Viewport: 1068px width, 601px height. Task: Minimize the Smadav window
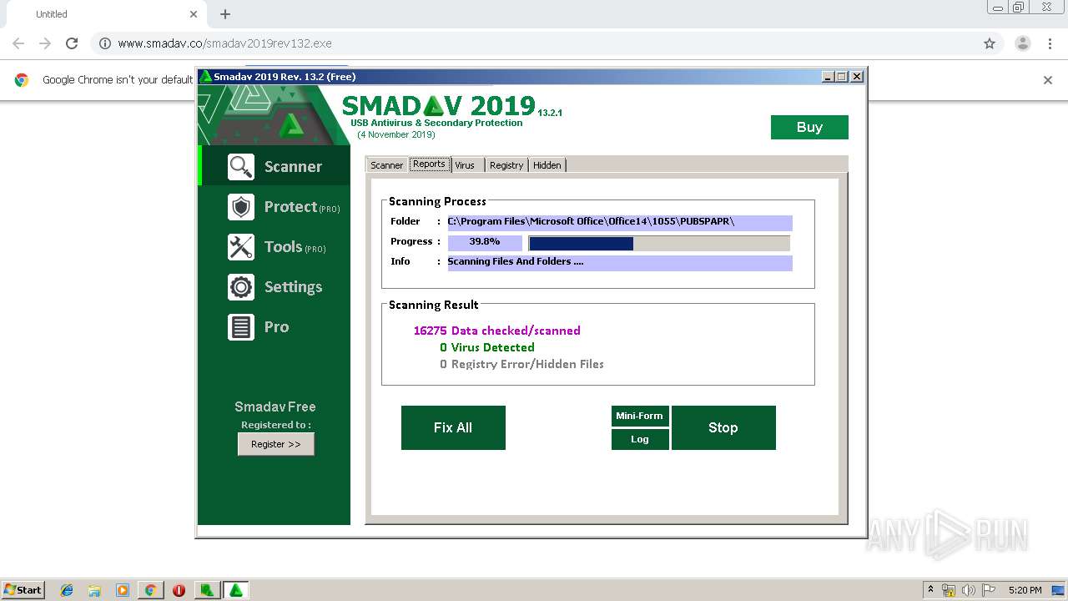point(828,77)
